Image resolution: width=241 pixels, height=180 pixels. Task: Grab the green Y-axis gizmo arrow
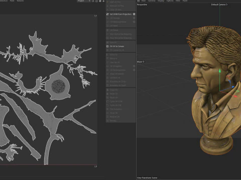coord(220,71)
